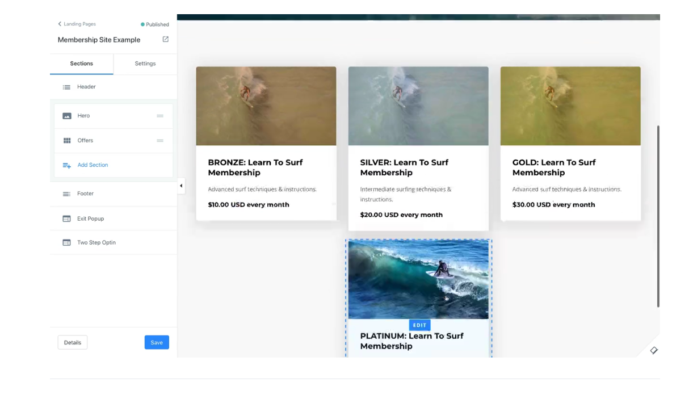Select the PLATINUM offer wave image

click(418, 279)
